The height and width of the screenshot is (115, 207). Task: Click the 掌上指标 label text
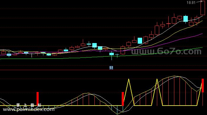tap(29, 105)
